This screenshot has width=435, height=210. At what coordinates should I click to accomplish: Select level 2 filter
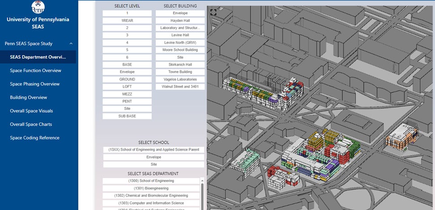tap(127, 28)
